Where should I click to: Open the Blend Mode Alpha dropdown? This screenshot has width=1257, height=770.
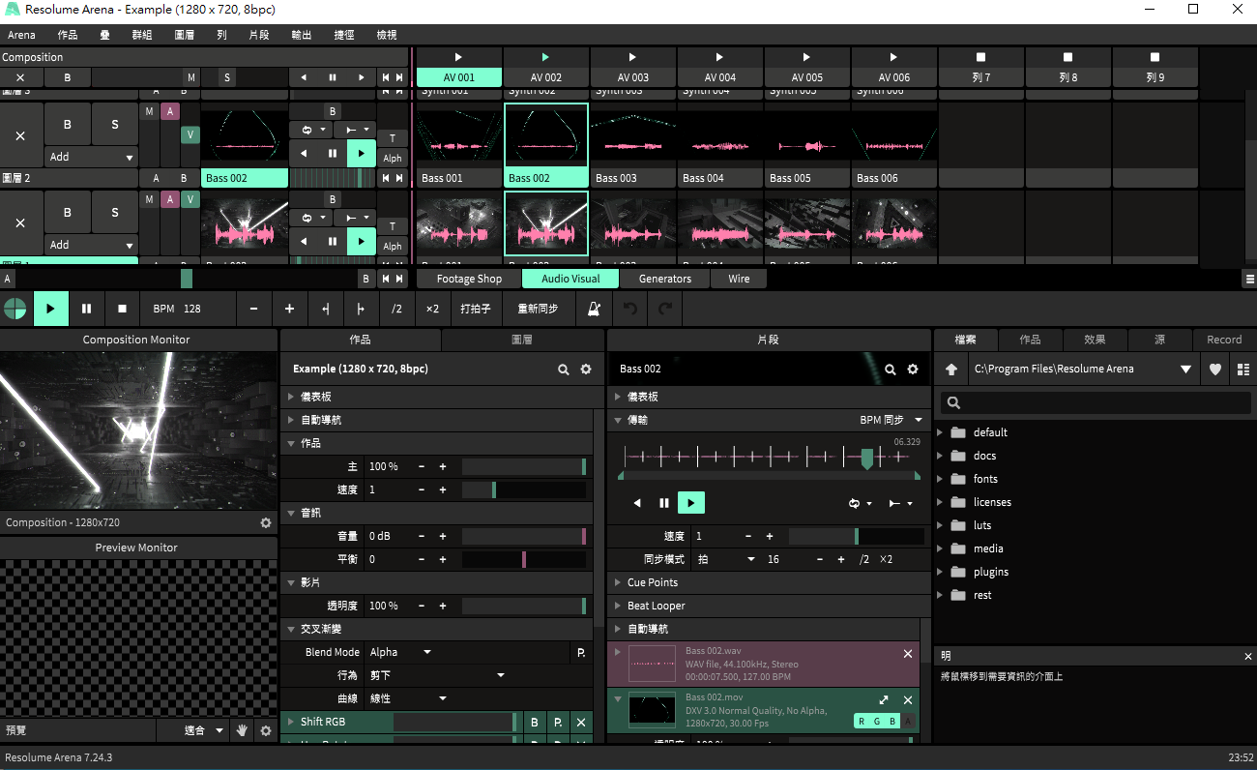point(401,653)
